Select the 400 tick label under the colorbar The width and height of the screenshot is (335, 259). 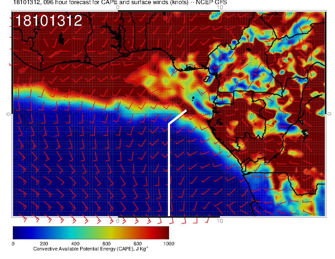click(75, 244)
